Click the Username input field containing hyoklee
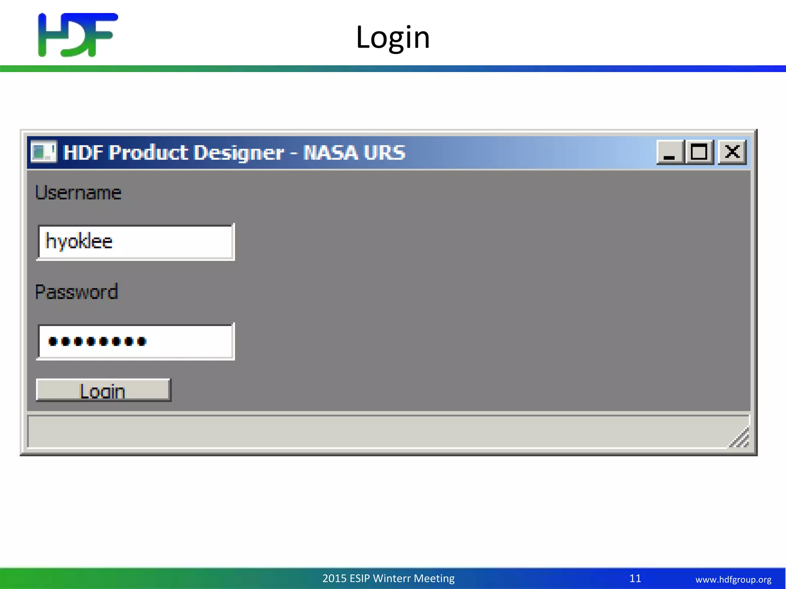Viewport: 786px width, 589px height. click(x=135, y=242)
